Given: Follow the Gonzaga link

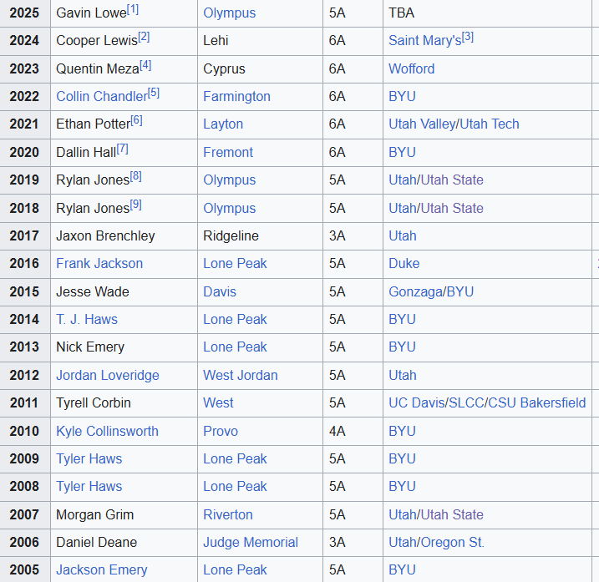Looking at the screenshot, I should [416, 291].
